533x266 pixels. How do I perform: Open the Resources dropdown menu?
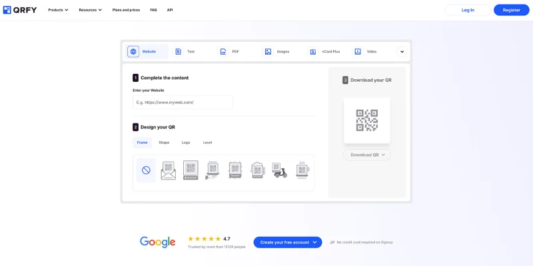[x=90, y=10]
